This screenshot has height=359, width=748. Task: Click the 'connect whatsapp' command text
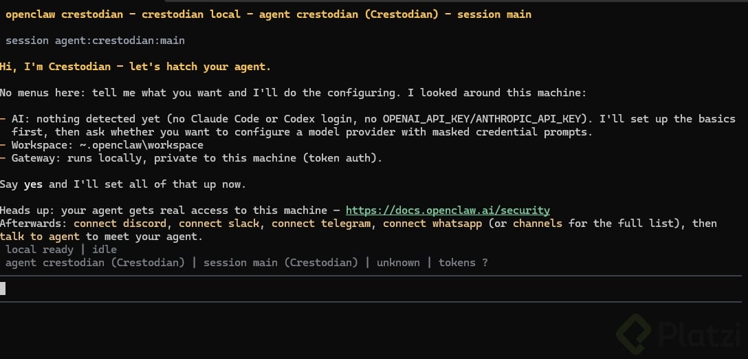tap(432, 224)
